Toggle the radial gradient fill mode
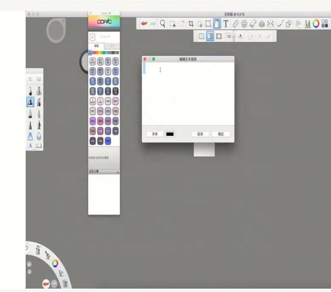The width and height of the screenshot is (331, 292). [219, 36]
